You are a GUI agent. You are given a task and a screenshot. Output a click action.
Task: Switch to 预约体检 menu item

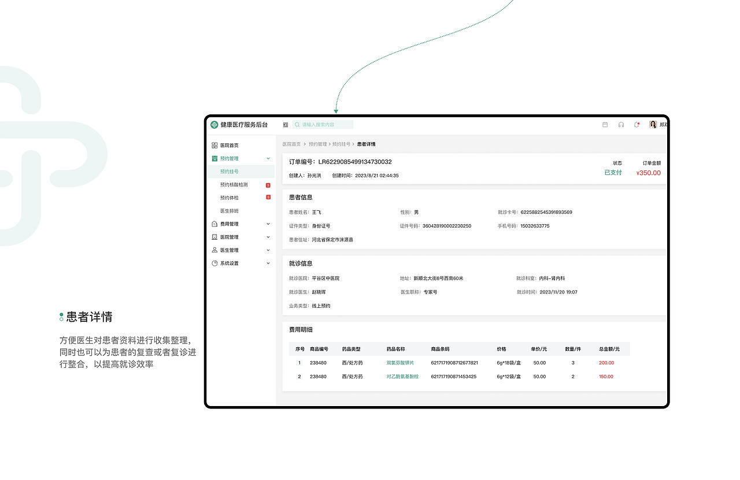(x=228, y=198)
